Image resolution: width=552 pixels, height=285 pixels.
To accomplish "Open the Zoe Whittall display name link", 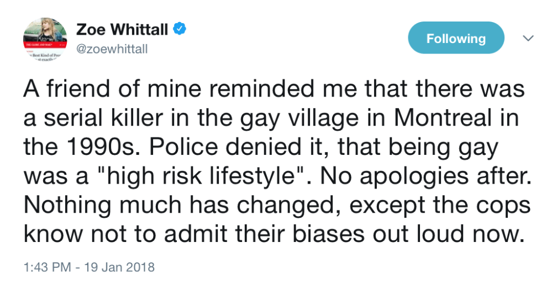I will (122, 29).
